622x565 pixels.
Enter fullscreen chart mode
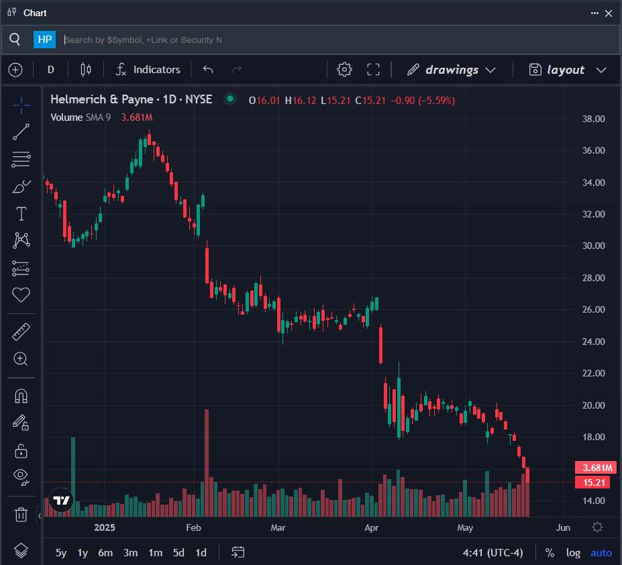click(x=373, y=70)
